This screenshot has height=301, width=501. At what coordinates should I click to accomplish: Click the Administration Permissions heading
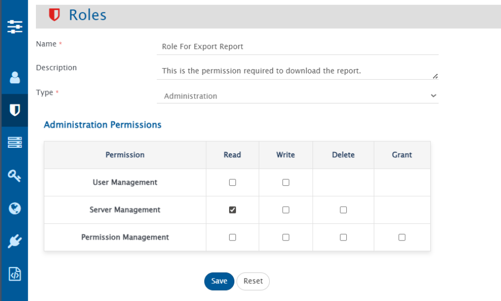pyautogui.click(x=103, y=124)
